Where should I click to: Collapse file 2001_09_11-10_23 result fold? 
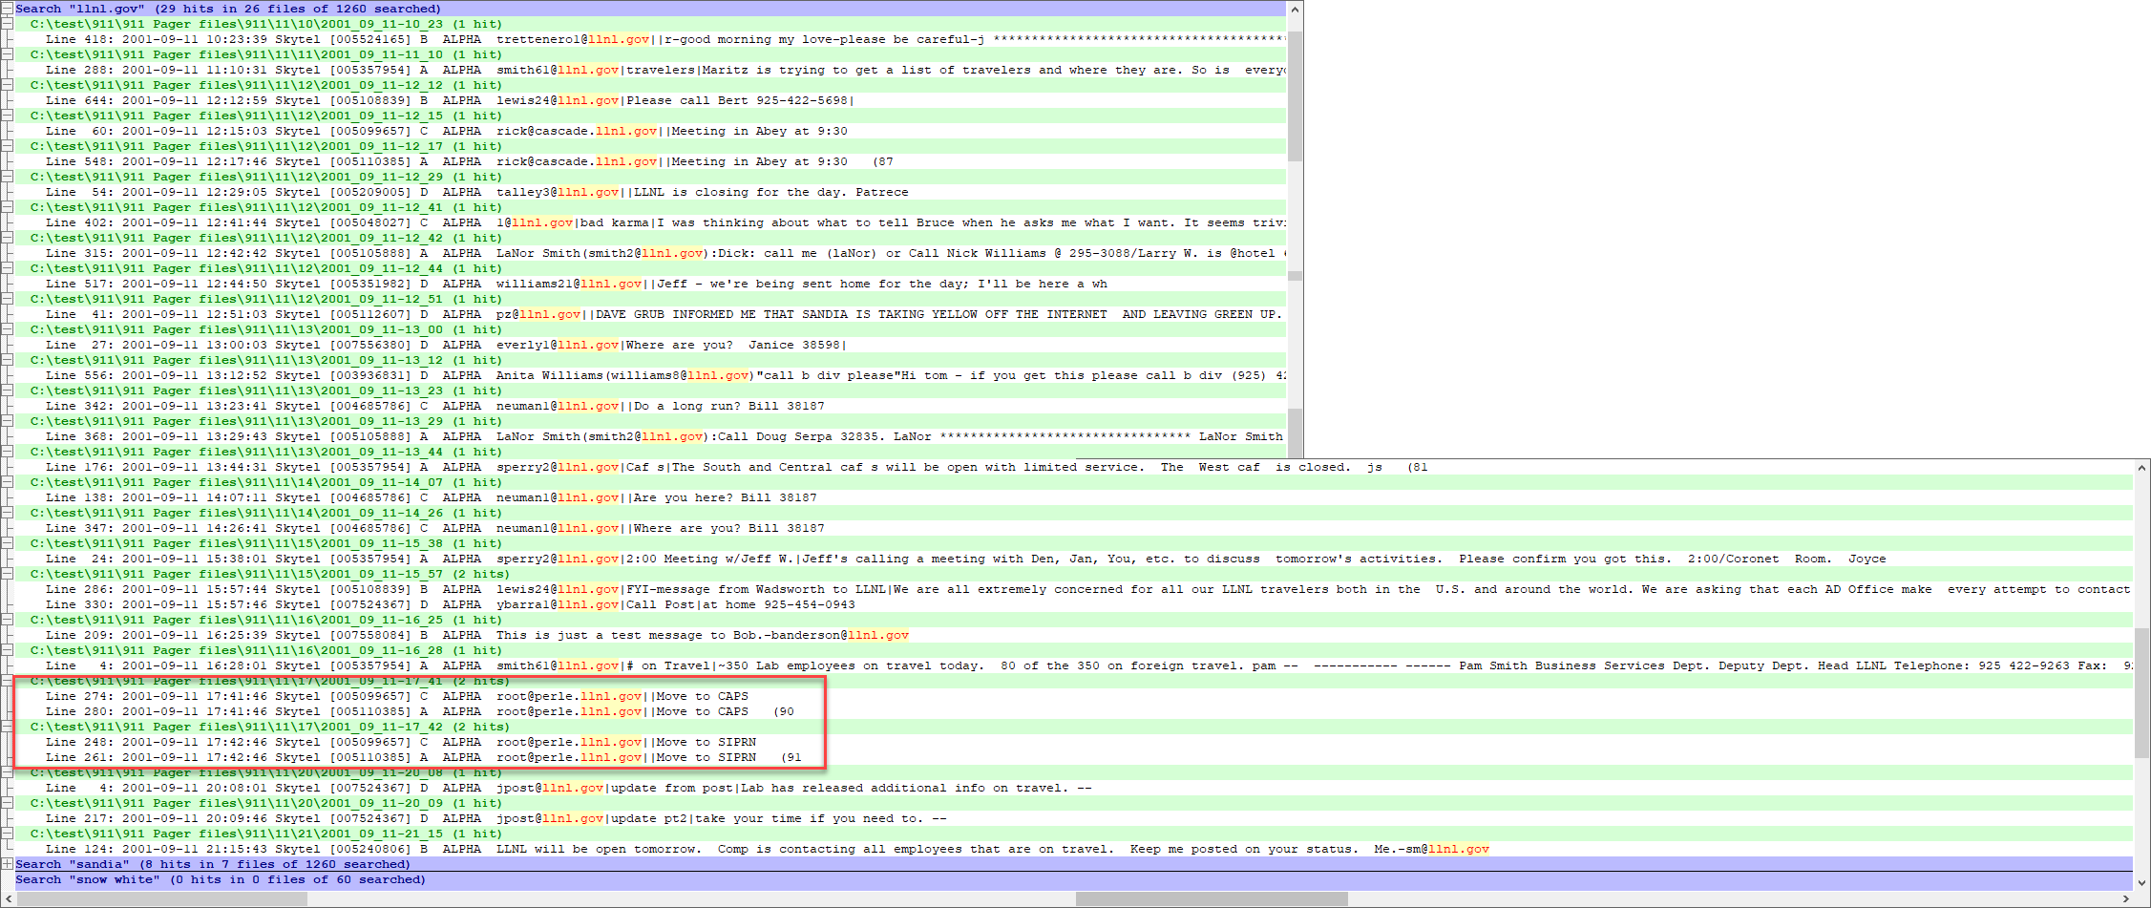point(7,24)
